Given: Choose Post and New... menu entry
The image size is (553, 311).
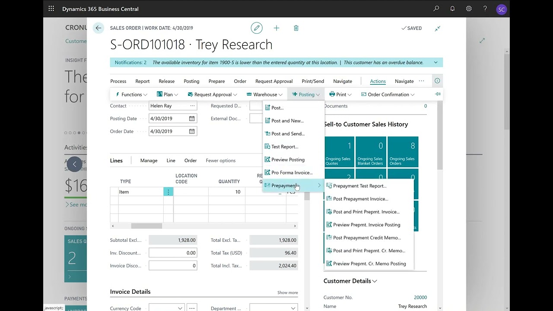Looking at the screenshot, I should click(x=293, y=121).
